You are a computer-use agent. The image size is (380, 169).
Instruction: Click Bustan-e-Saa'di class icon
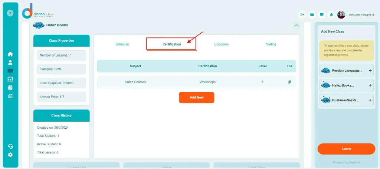click(x=326, y=100)
